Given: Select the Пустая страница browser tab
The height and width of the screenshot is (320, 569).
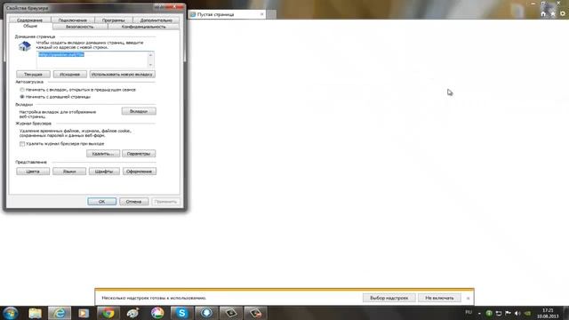Looking at the screenshot, I should (x=227, y=14).
